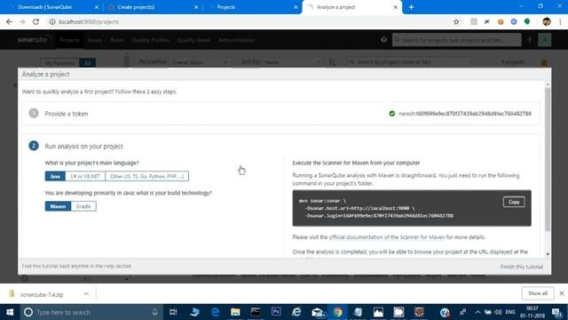Click Finish this tutorial
This screenshot has height=320, width=568.
[x=522, y=267]
